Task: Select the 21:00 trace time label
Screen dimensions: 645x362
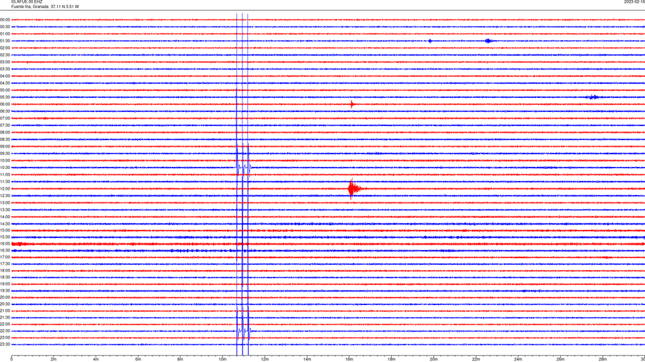Action: click(x=5, y=311)
